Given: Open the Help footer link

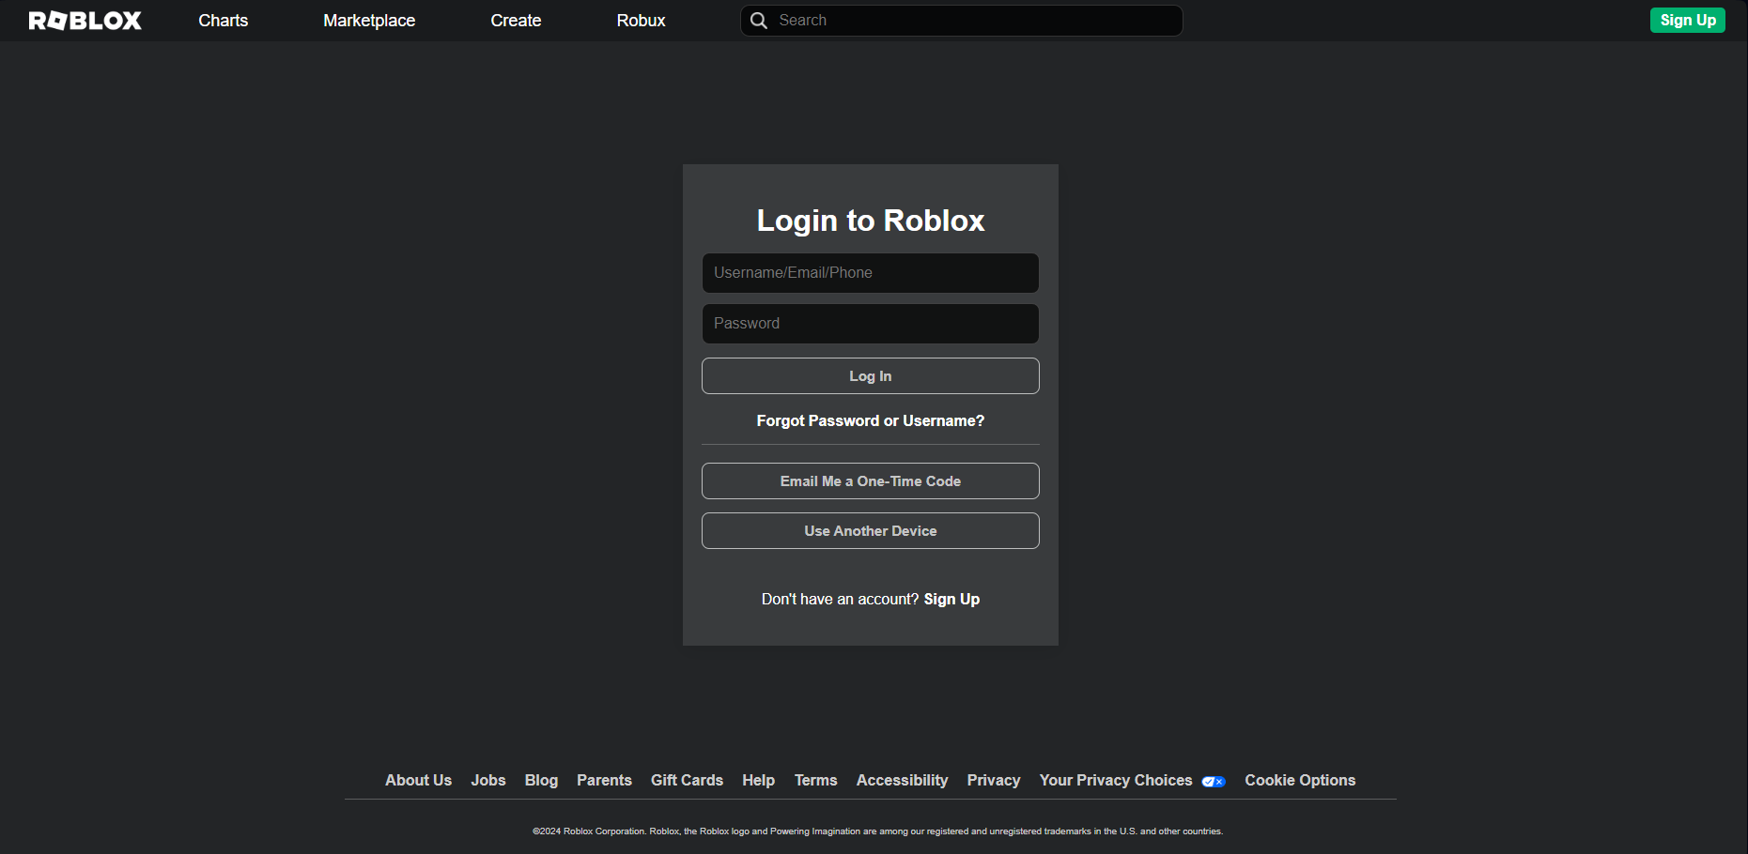Looking at the screenshot, I should tap(758, 781).
